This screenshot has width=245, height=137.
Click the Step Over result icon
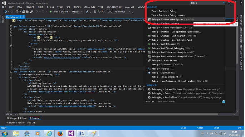click(x=149, y=73)
